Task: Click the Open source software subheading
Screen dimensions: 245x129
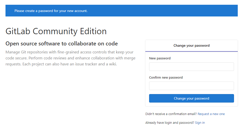Action: (x=62, y=44)
